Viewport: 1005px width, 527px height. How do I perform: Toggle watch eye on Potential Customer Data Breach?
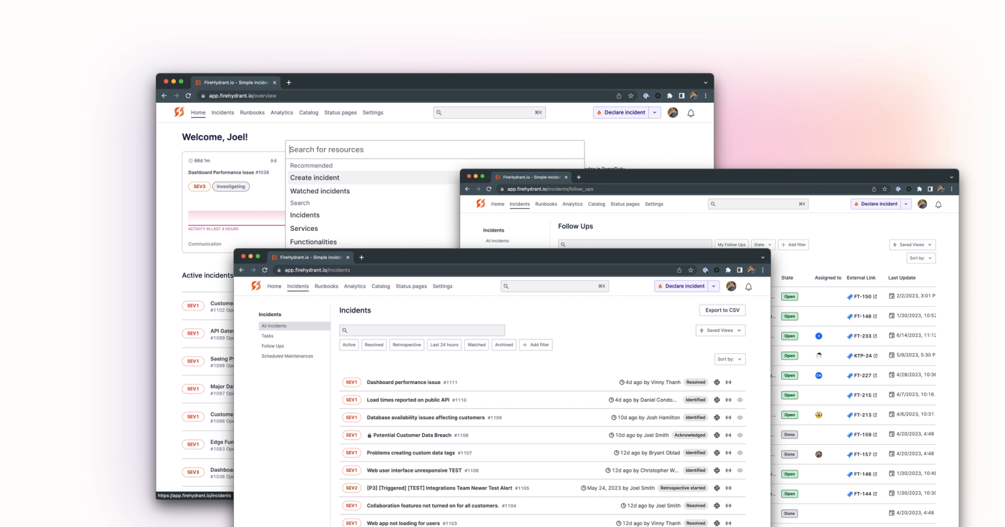point(740,435)
